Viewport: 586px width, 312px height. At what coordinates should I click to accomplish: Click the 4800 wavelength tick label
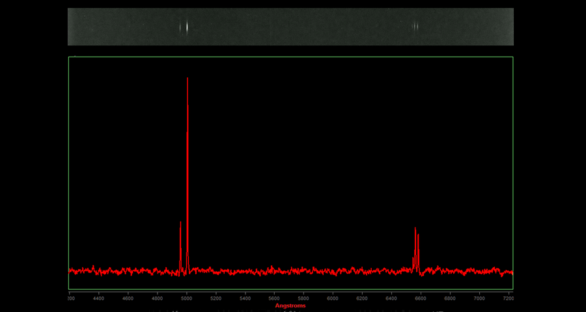click(x=157, y=298)
